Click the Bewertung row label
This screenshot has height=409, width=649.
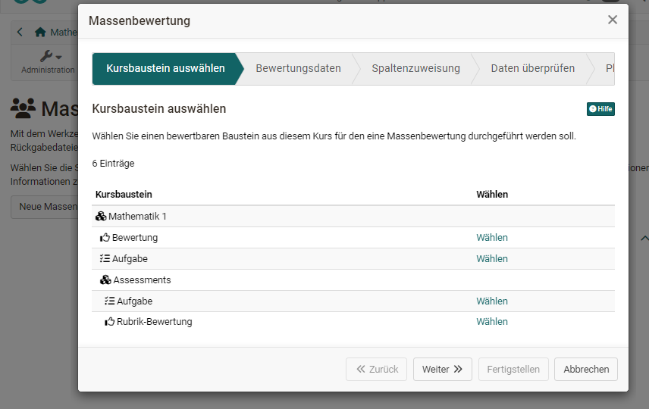tap(135, 238)
